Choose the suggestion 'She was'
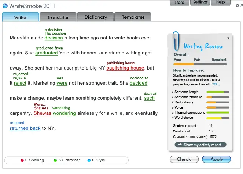243x174 pixels. pos(41,108)
